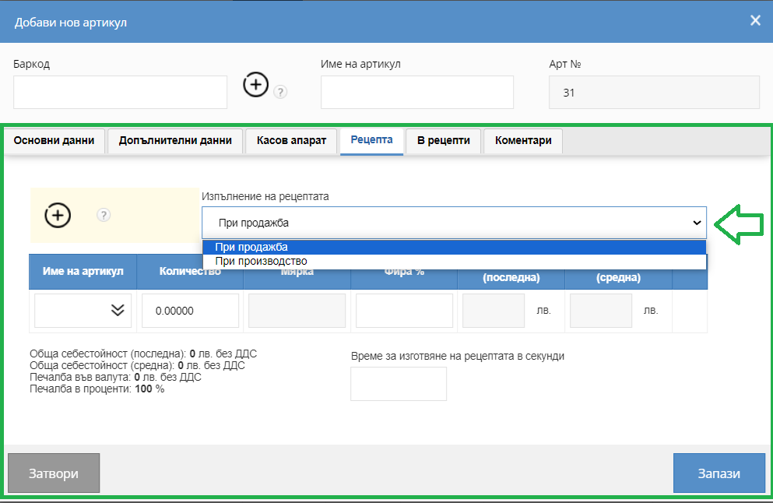Click the Мярка field in the recipe row
This screenshot has width=773, height=503.
(x=297, y=311)
